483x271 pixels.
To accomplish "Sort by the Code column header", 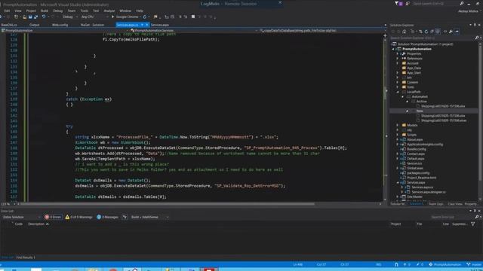I will [18, 224].
